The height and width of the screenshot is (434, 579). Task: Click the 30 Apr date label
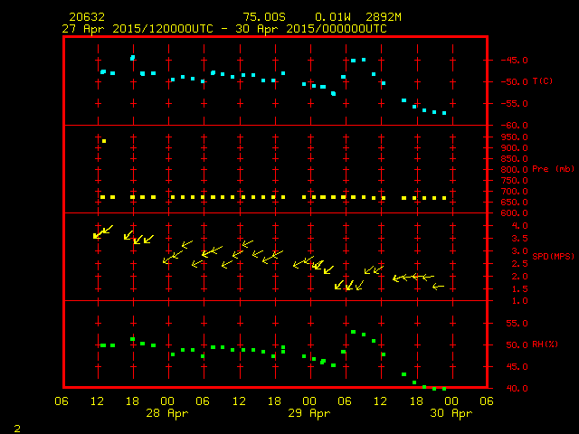coord(450,413)
